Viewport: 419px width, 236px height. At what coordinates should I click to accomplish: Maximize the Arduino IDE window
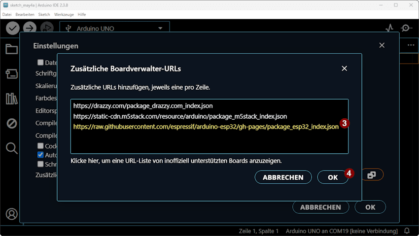pos(396,5)
